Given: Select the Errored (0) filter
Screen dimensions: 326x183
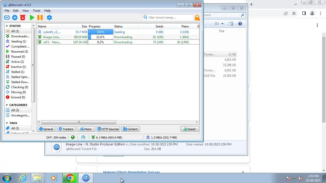Looking at the screenshot, I should point(18,97).
